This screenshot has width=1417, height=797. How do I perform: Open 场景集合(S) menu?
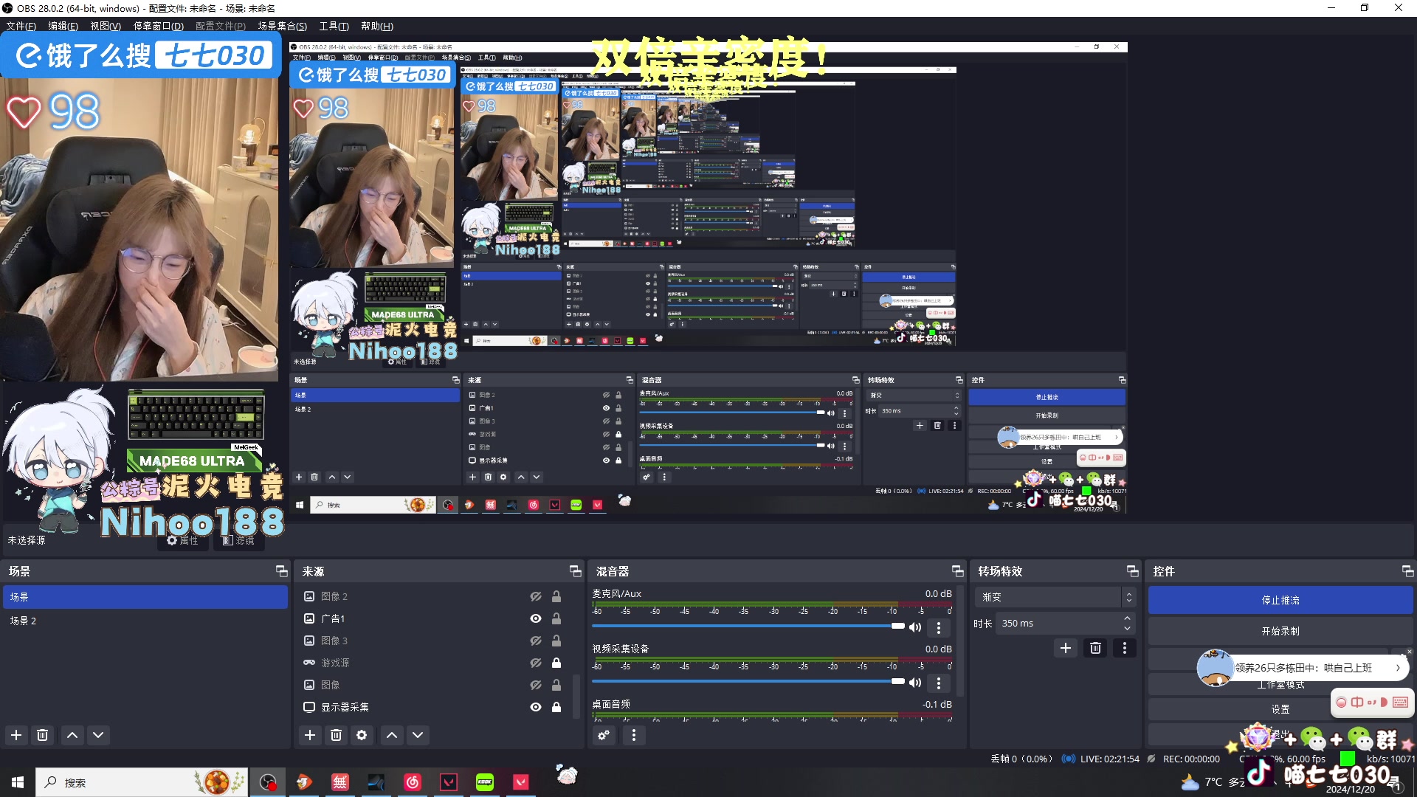pyautogui.click(x=282, y=26)
